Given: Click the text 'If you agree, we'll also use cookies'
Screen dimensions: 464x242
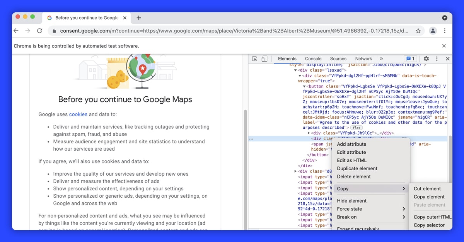Looking at the screenshot, I should click(94, 161).
